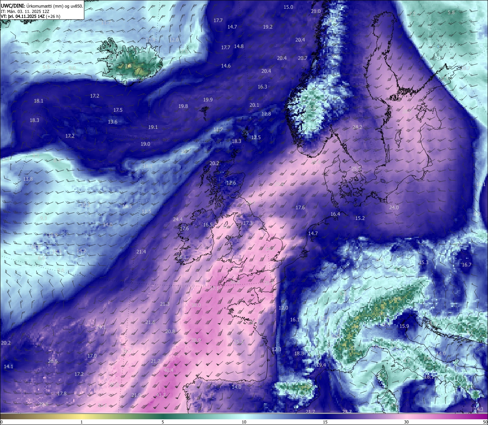Image resolution: width=488 pixels, height=425 pixels.
Task: Click the 14.8 value in Norwegian Sea
Action: coord(239,46)
